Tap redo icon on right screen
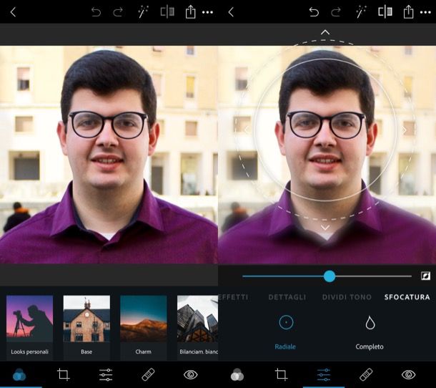This screenshot has height=388, width=436. pyautogui.click(x=336, y=12)
